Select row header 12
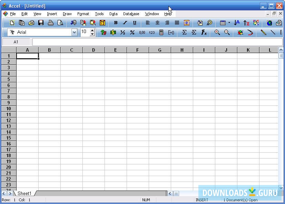The width and height of the screenshot is (285, 204). [9, 120]
